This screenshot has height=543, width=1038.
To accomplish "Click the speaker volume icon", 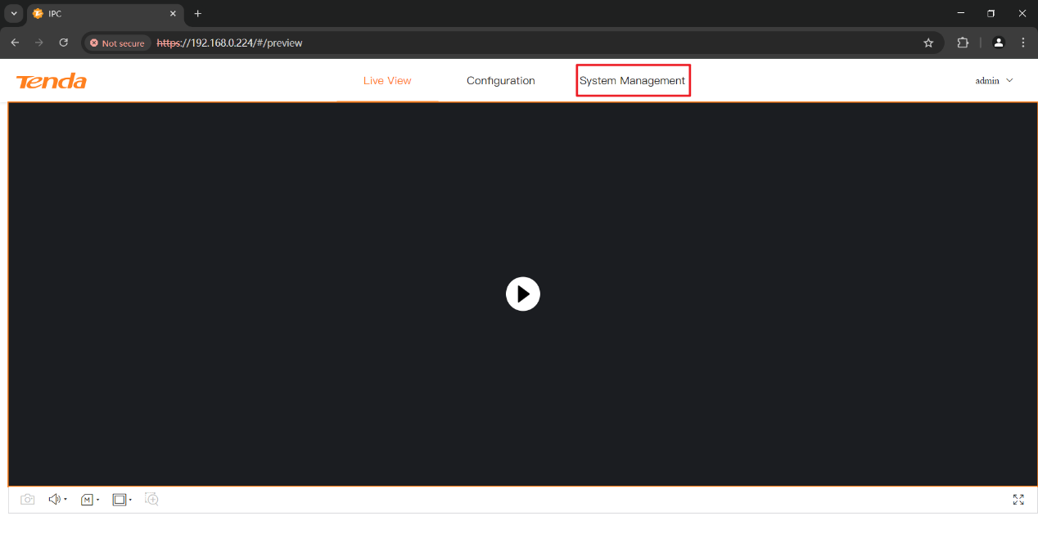I will point(55,500).
